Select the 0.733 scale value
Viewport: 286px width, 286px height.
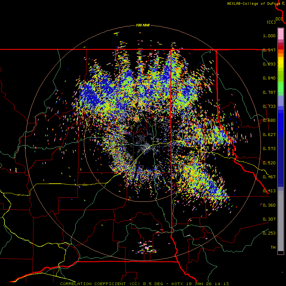pyautogui.click(x=269, y=106)
